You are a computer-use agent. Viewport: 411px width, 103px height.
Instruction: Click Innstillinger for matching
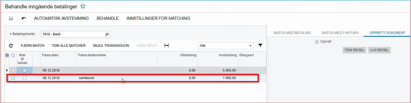click(x=158, y=18)
